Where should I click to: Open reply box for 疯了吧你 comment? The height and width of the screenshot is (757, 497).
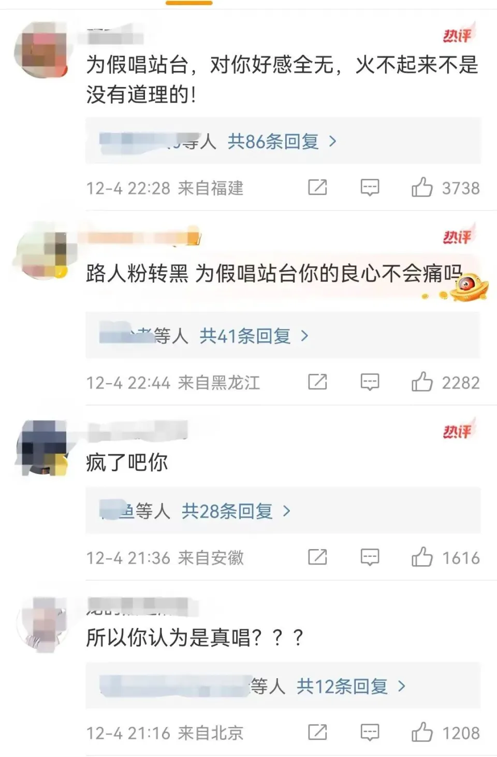pyautogui.click(x=370, y=558)
